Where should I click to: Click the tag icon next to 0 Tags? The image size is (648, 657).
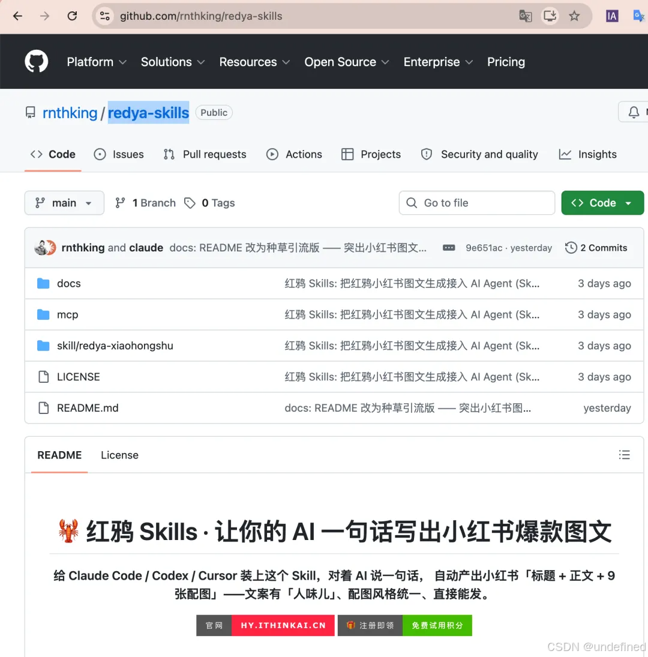190,203
